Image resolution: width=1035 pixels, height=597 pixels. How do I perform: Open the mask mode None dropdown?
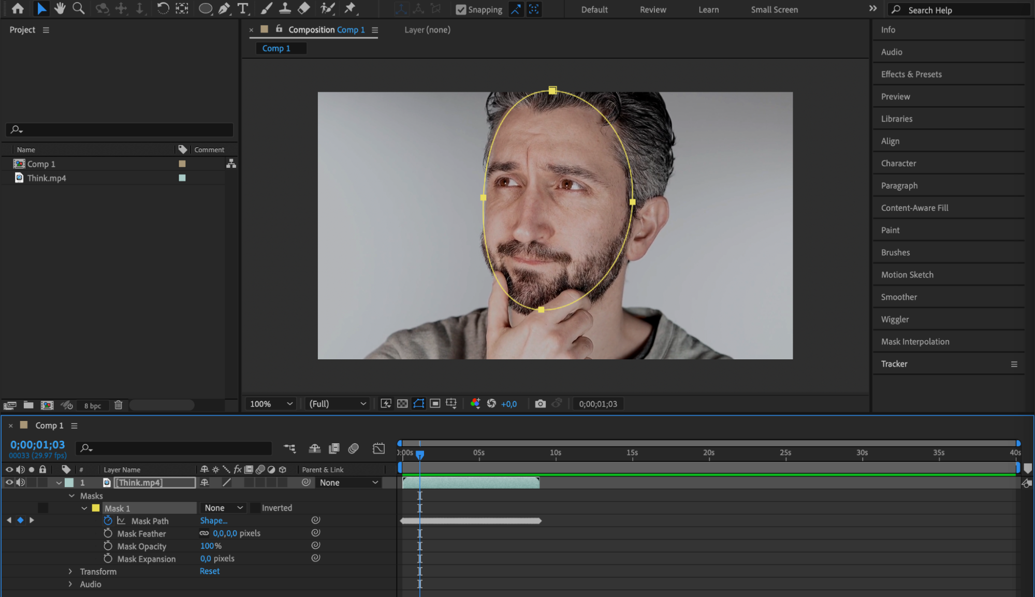(x=224, y=508)
